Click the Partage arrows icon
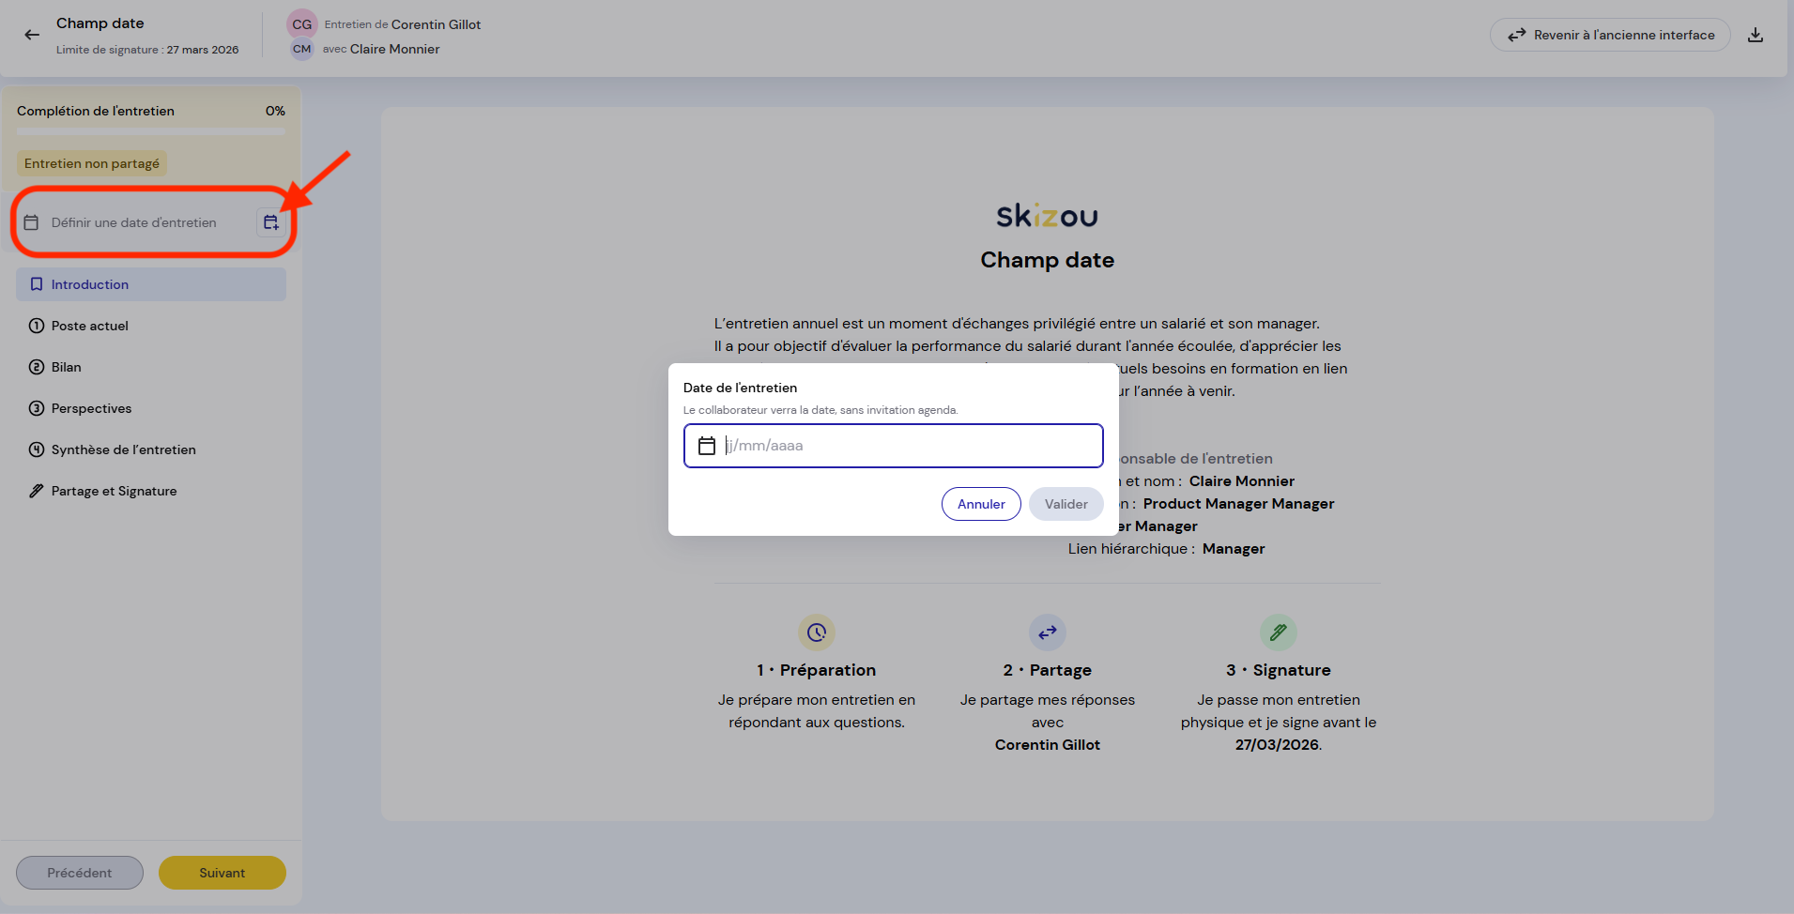This screenshot has width=1794, height=914. (x=1047, y=632)
